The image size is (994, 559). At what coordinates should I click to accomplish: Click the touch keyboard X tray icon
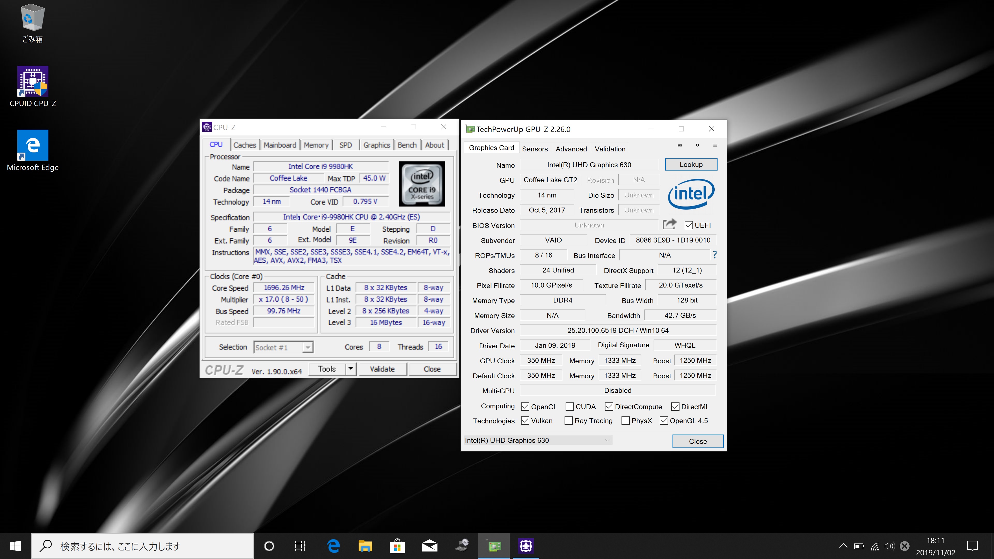pyautogui.click(x=904, y=546)
